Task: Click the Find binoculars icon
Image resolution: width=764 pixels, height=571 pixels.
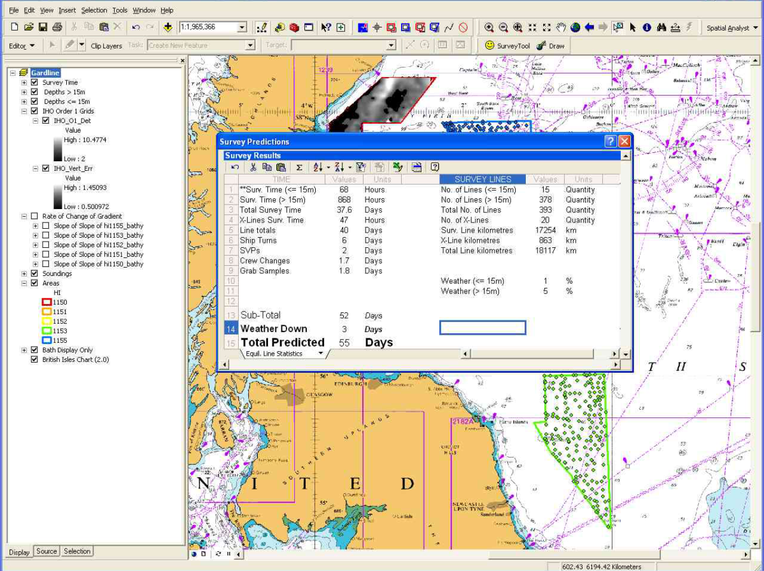Action: pos(661,27)
